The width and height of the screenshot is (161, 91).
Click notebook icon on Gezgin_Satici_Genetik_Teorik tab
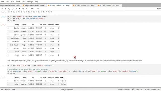click(23, 6)
